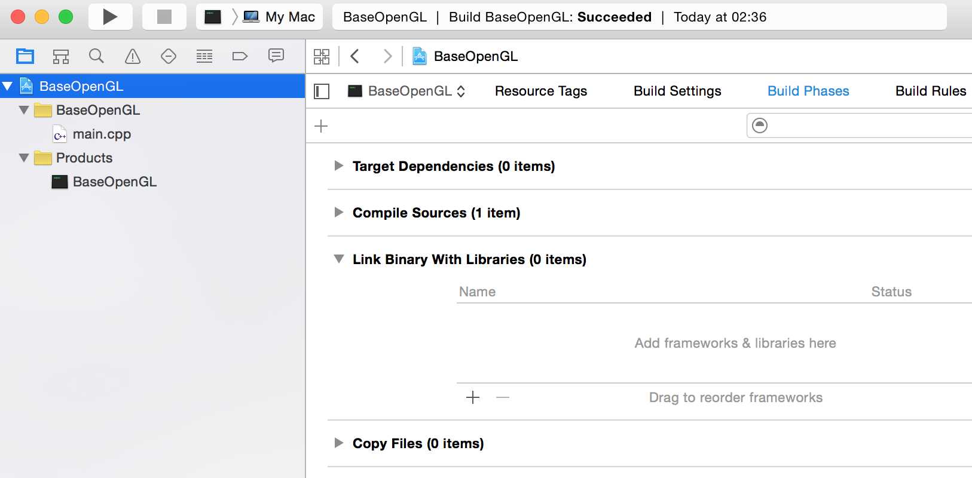The width and height of the screenshot is (972, 478).
Task: Open the Issue navigator
Action: (x=132, y=56)
